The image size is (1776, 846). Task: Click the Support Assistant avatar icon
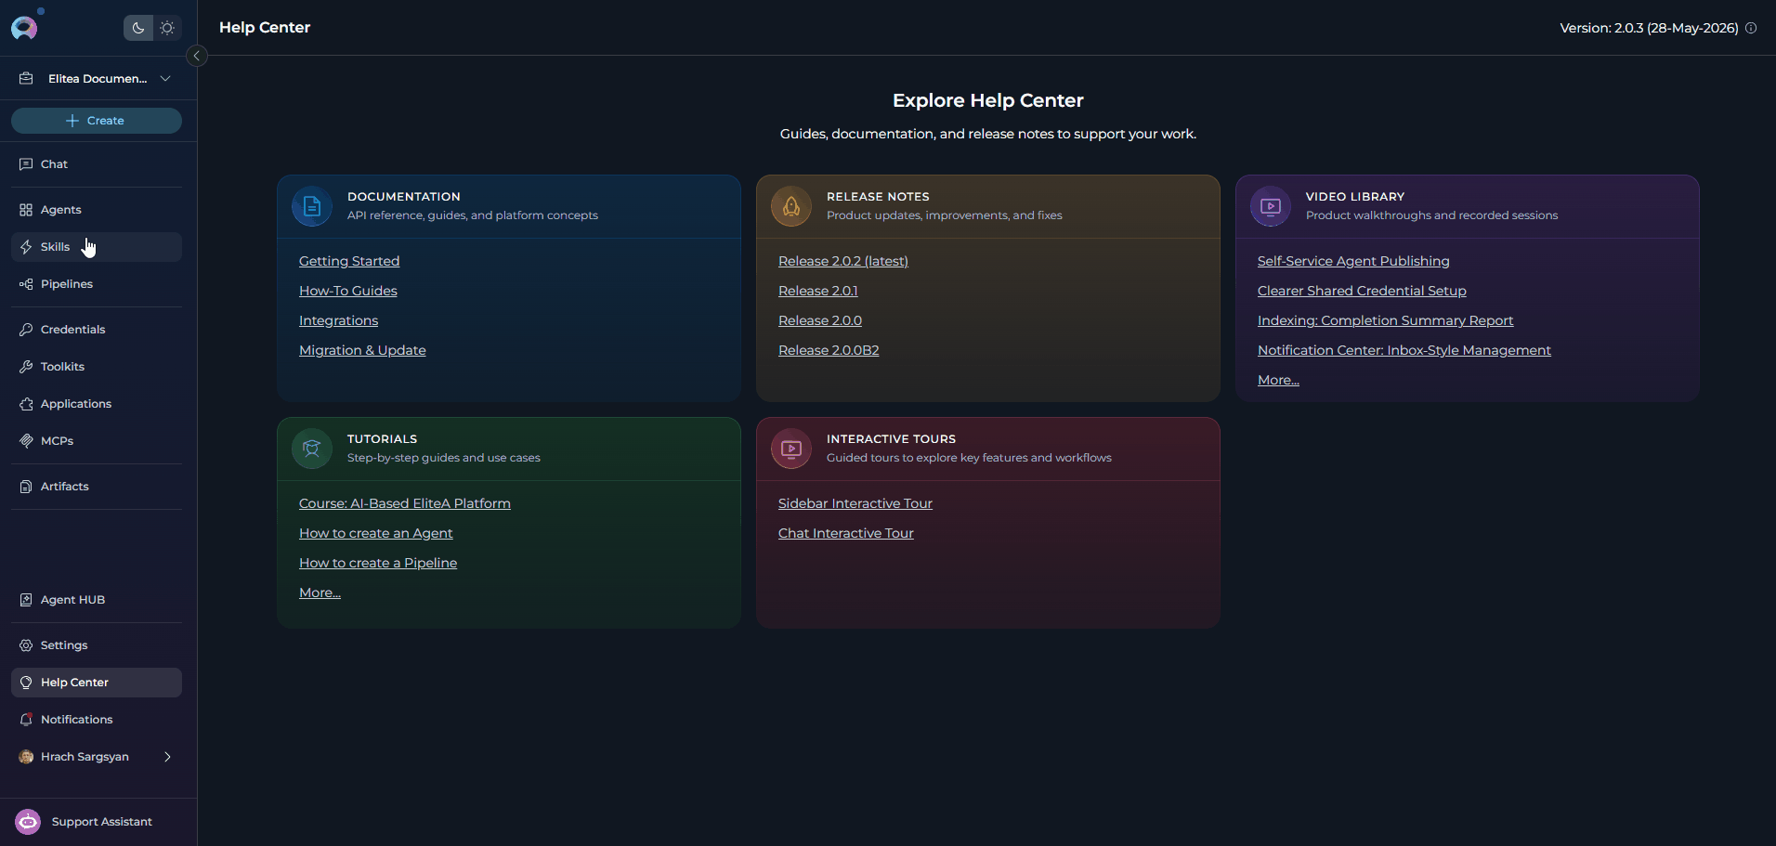tap(28, 822)
